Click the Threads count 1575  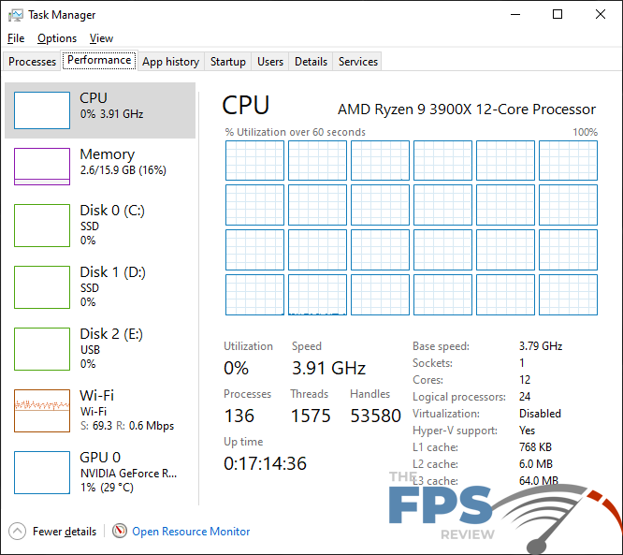(311, 416)
